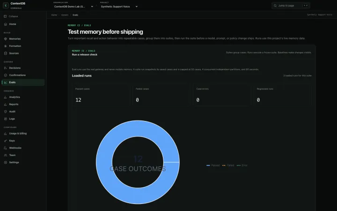Screen dimensions: 337x211
Task: Click the Settings gear icon
Action: tap(5, 162)
